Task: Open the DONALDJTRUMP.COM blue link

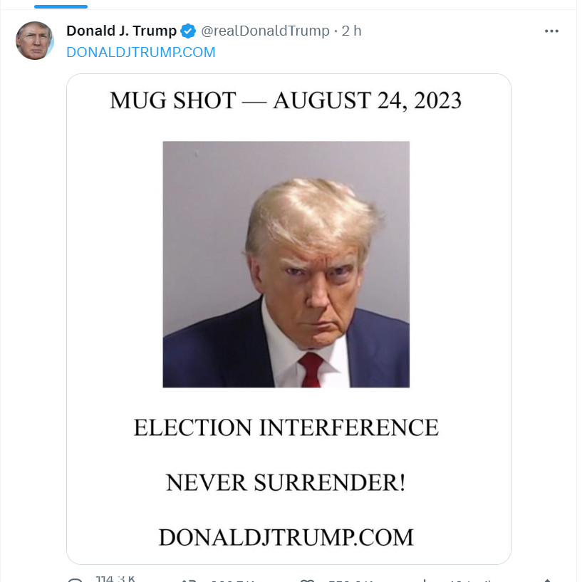Action: pos(140,52)
